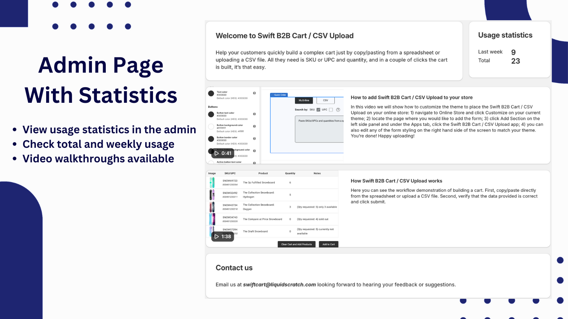Click the reset icon beside Button text color

point(255,114)
